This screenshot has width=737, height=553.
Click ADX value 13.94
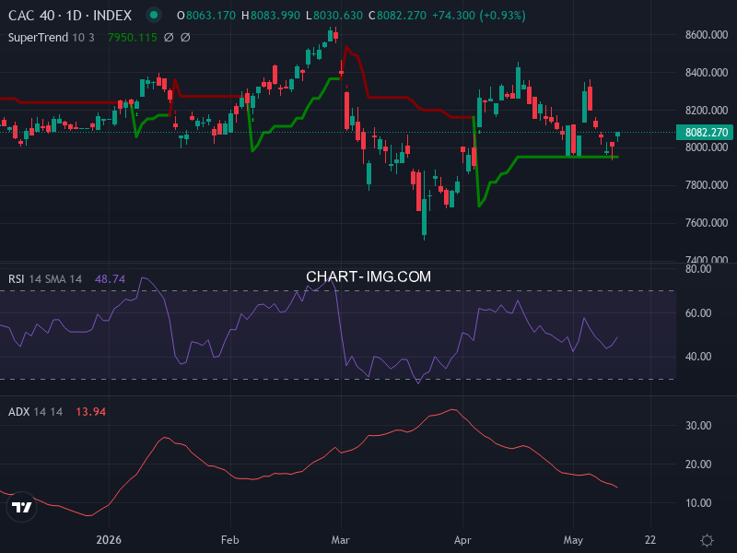[x=90, y=411]
